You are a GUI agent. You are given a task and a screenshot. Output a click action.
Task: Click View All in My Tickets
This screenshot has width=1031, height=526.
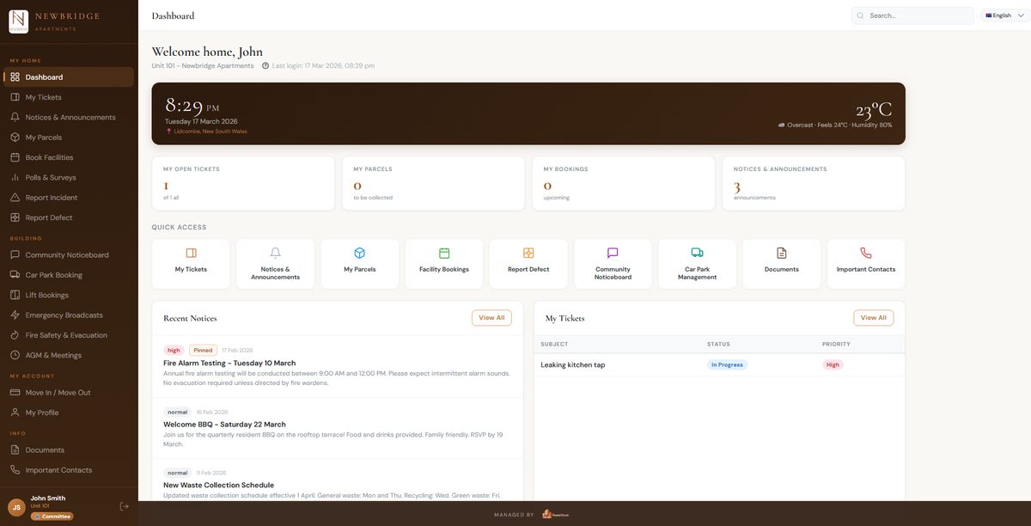click(x=873, y=317)
